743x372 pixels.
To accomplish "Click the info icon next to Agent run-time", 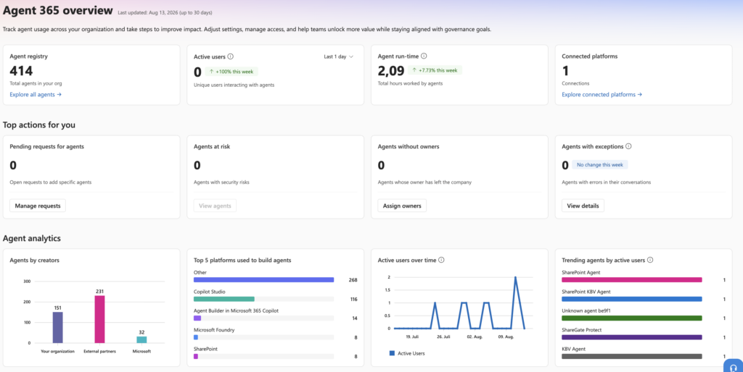I will pyautogui.click(x=424, y=56).
